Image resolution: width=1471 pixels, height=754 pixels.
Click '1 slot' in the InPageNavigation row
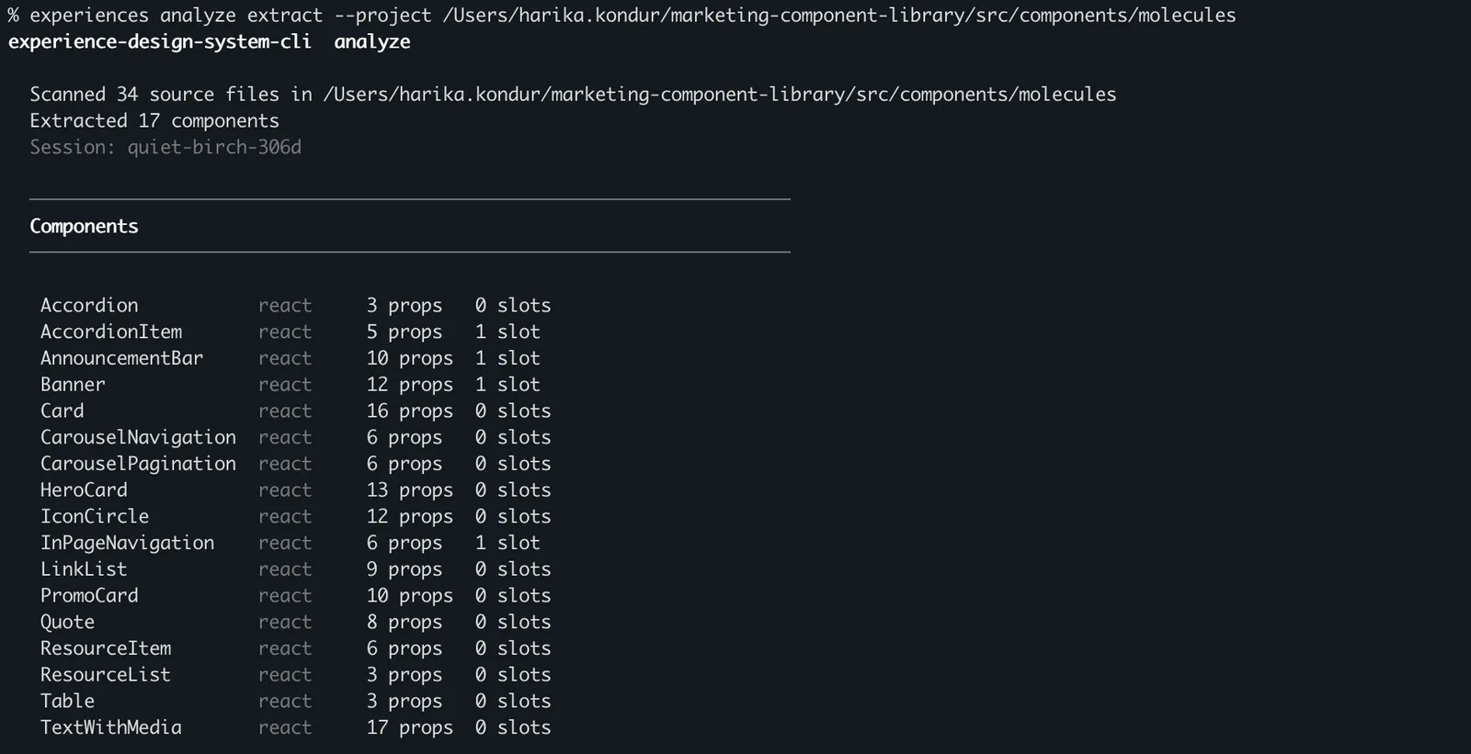(x=507, y=543)
